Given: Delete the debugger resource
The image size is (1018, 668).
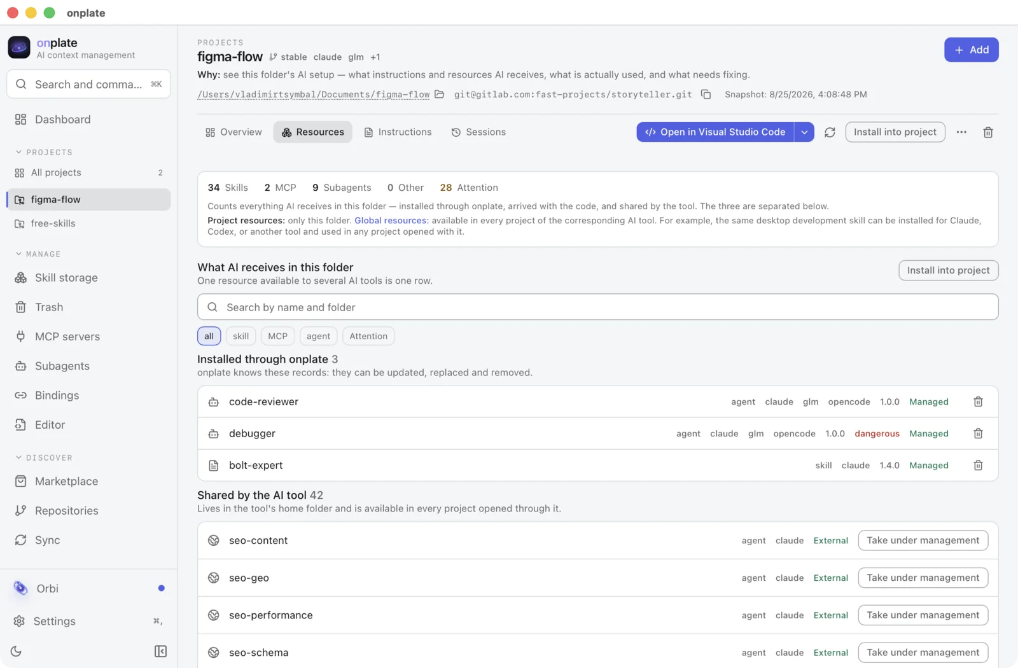Looking at the screenshot, I should 978,434.
